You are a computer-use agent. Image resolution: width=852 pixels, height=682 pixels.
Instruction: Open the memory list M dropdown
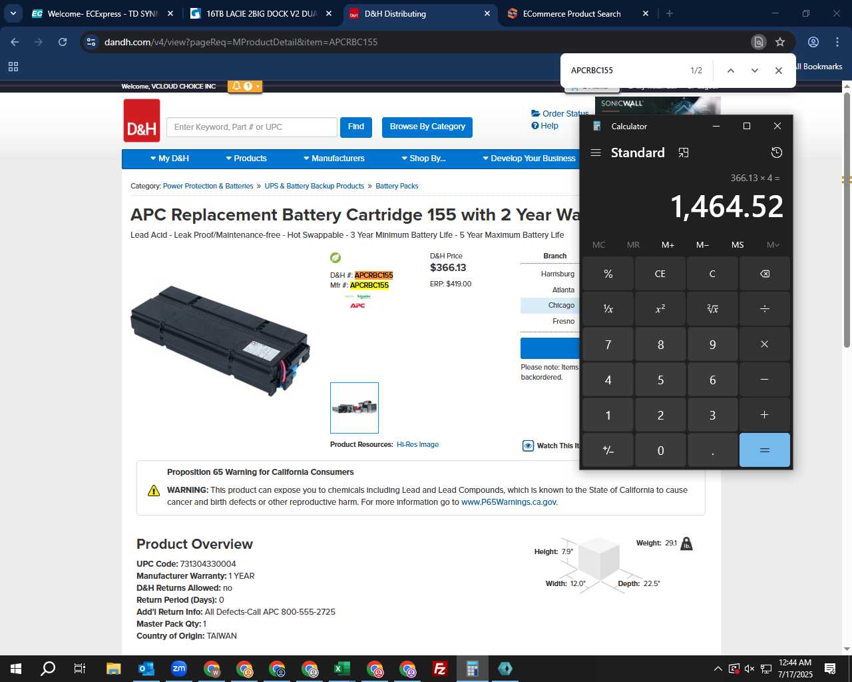pyautogui.click(x=773, y=244)
